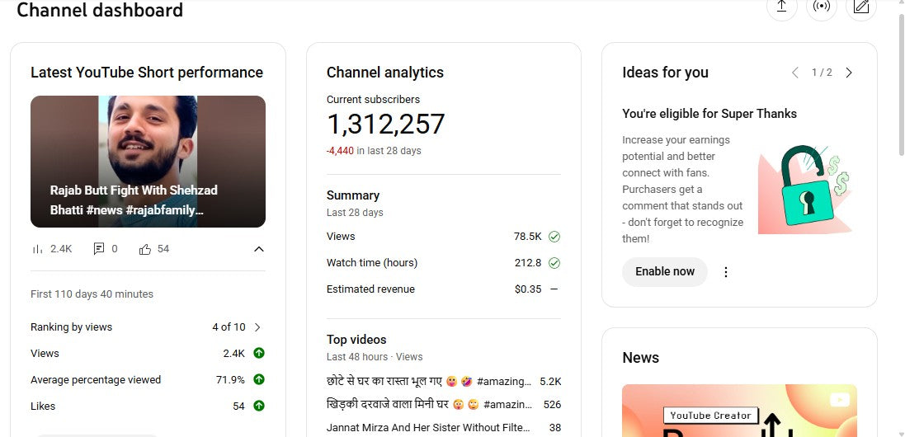Click the thumbs-up likes icon
The width and height of the screenshot is (905, 437).
click(x=145, y=249)
